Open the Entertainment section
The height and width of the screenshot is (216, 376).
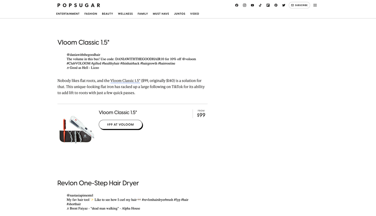(68, 14)
